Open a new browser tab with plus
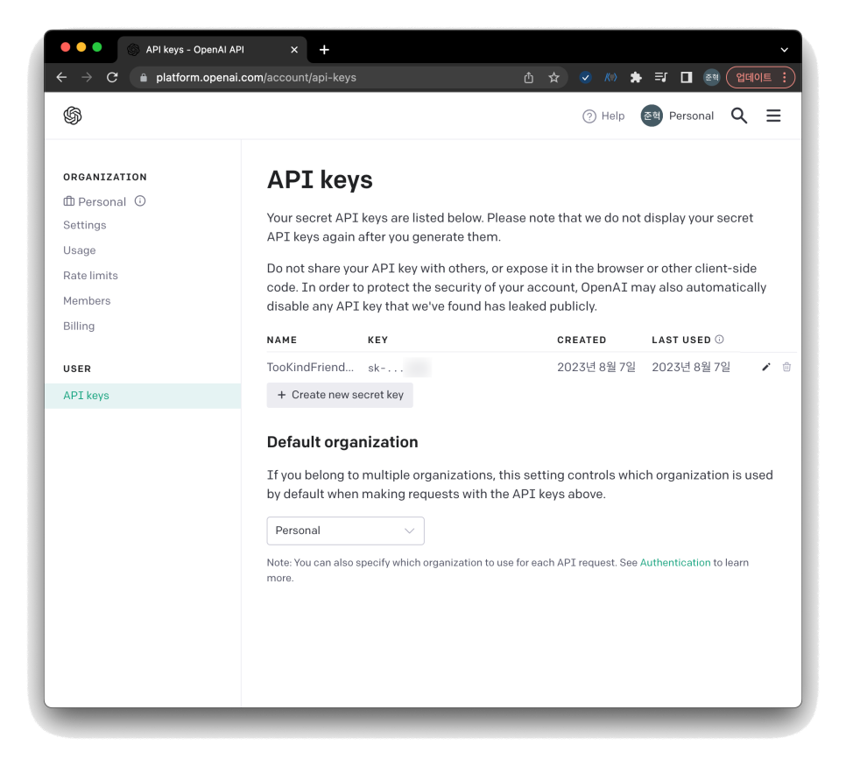 pos(324,50)
